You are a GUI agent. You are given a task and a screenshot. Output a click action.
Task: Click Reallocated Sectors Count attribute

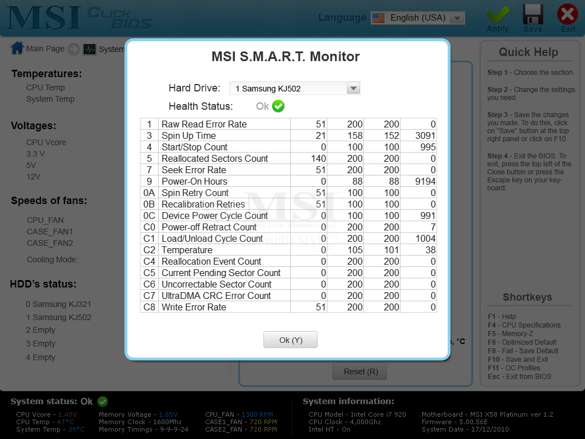(215, 158)
